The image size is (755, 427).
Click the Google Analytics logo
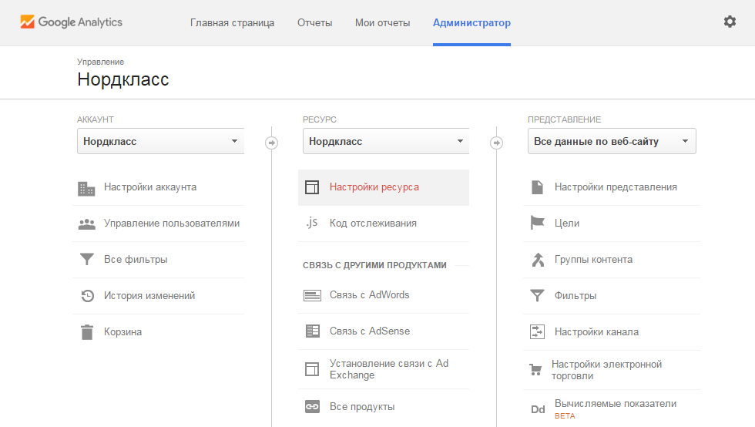[x=71, y=22]
